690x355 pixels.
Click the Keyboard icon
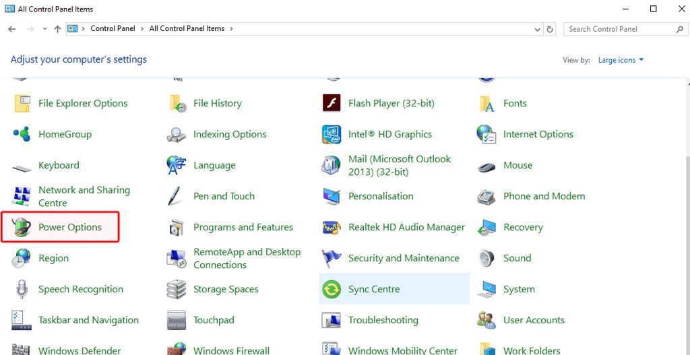pyautogui.click(x=22, y=168)
